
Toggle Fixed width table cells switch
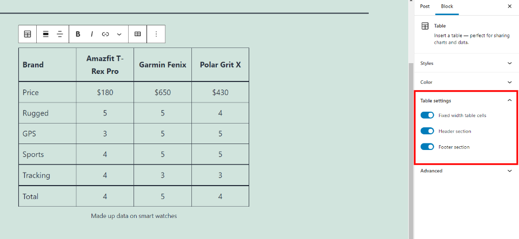(427, 115)
